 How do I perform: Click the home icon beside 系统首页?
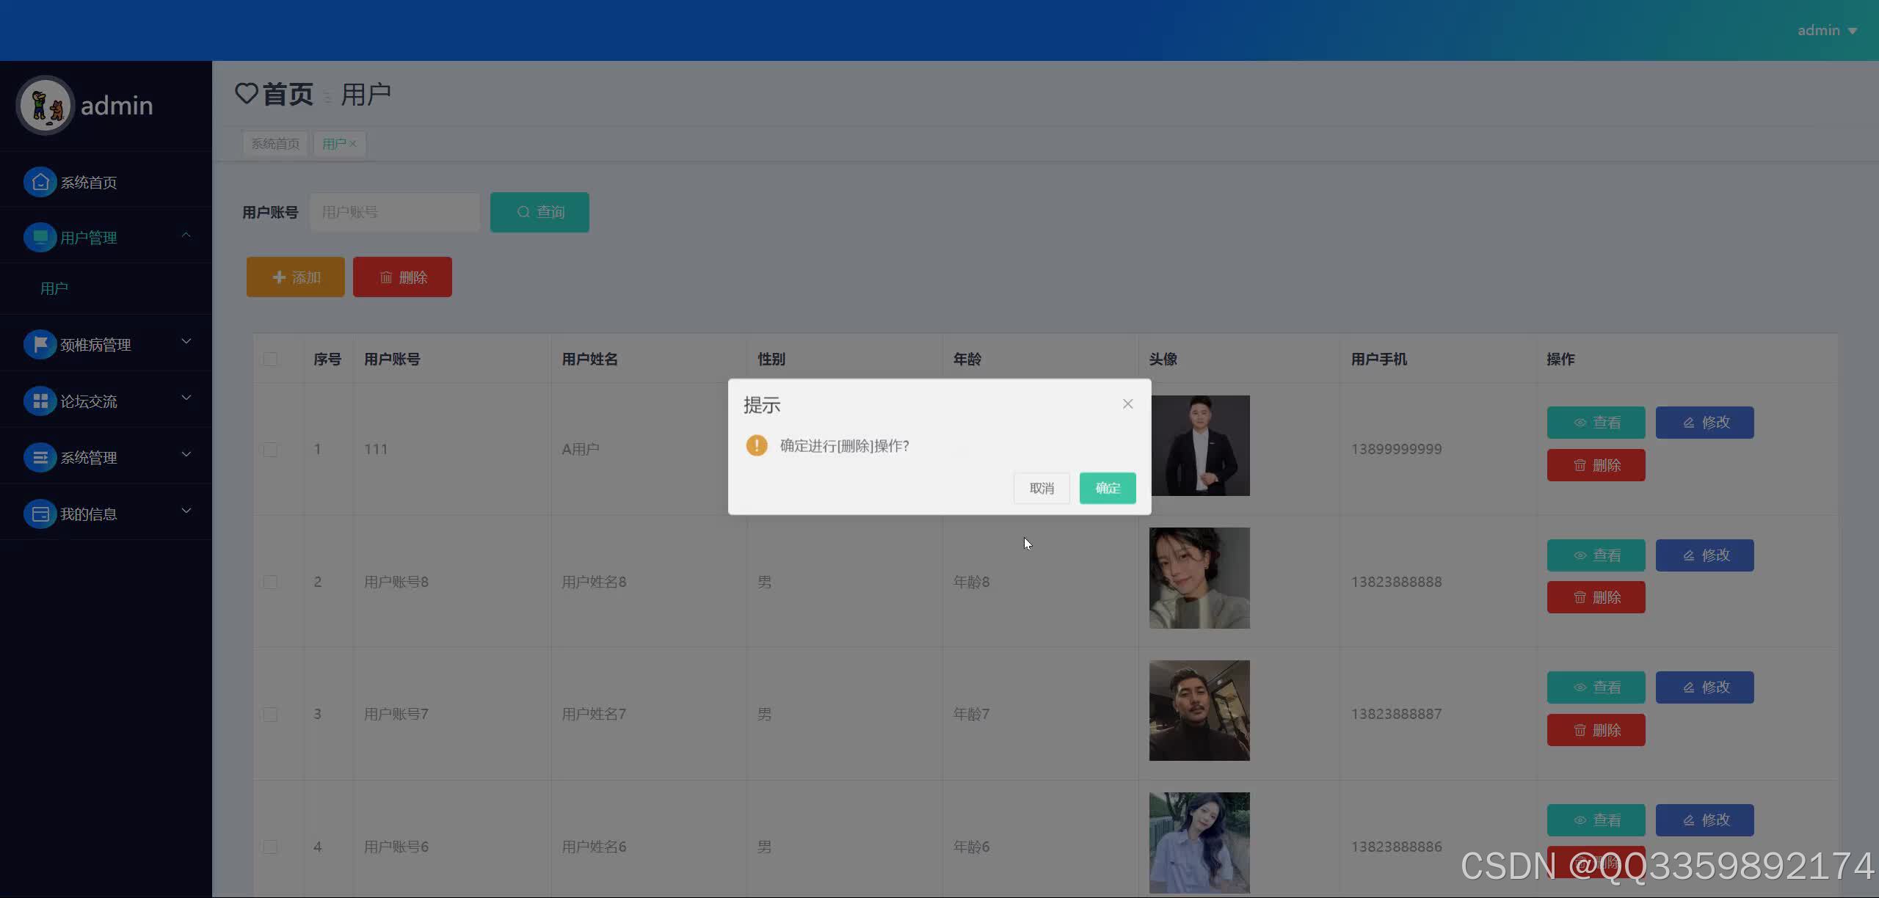pyautogui.click(x=40, y=182)
